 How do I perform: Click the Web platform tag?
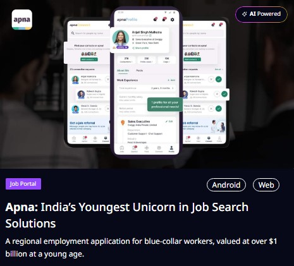tap(266, 185)
